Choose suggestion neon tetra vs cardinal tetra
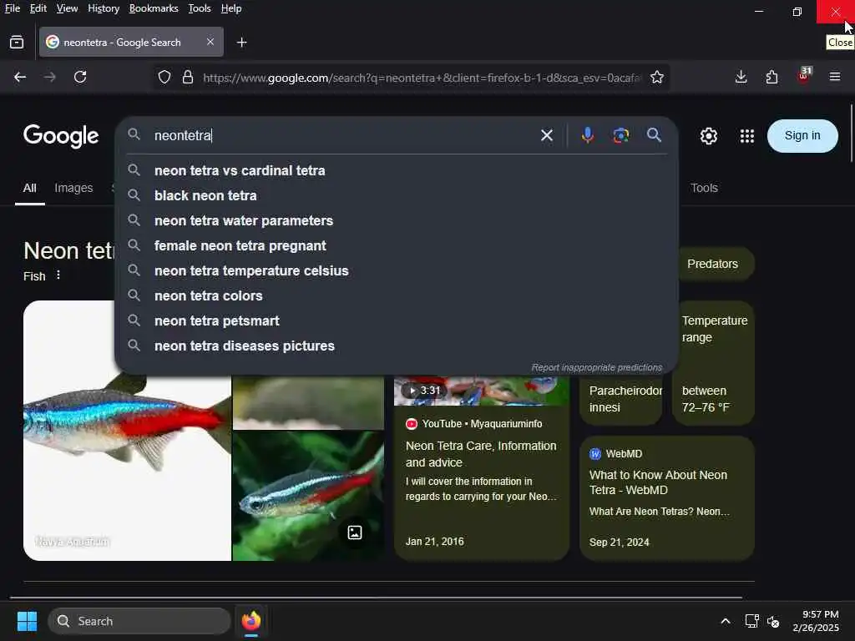Viewport: 855px width, 641px height. [397, 170]
